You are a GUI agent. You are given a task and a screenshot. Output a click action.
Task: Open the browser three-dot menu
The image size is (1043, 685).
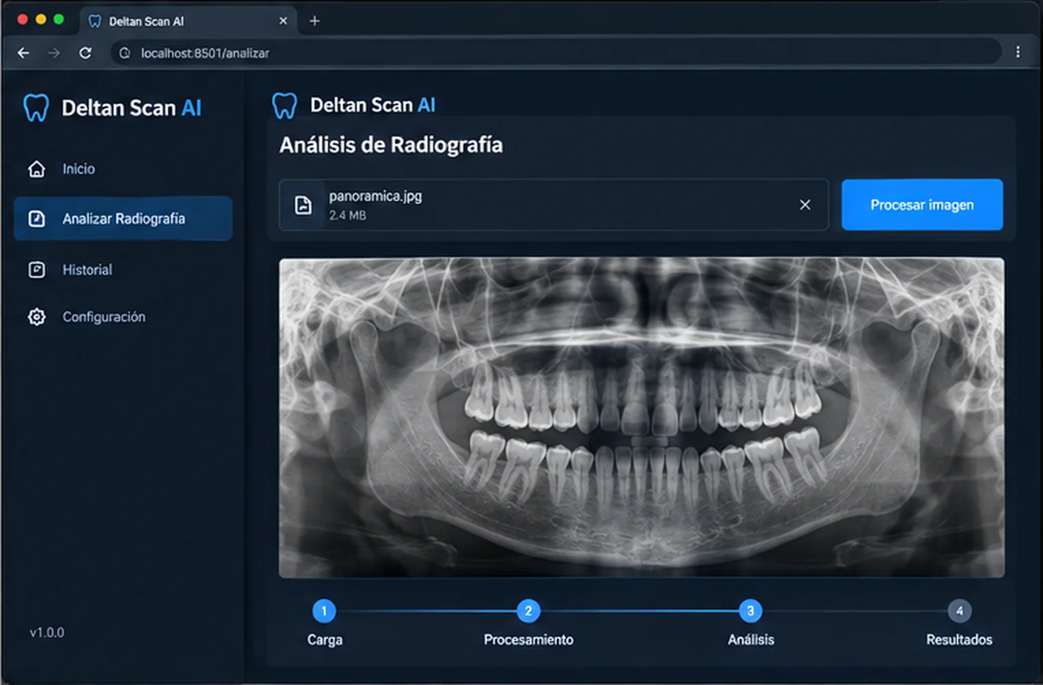click(1018, 52)
